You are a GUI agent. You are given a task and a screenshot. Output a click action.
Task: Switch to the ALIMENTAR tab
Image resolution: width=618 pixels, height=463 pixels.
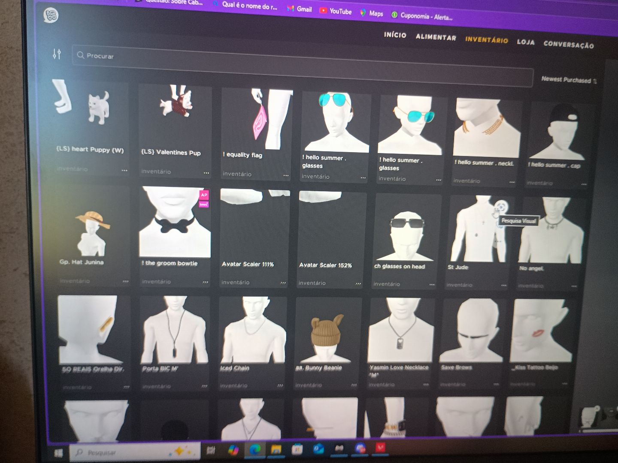[436, 37]
